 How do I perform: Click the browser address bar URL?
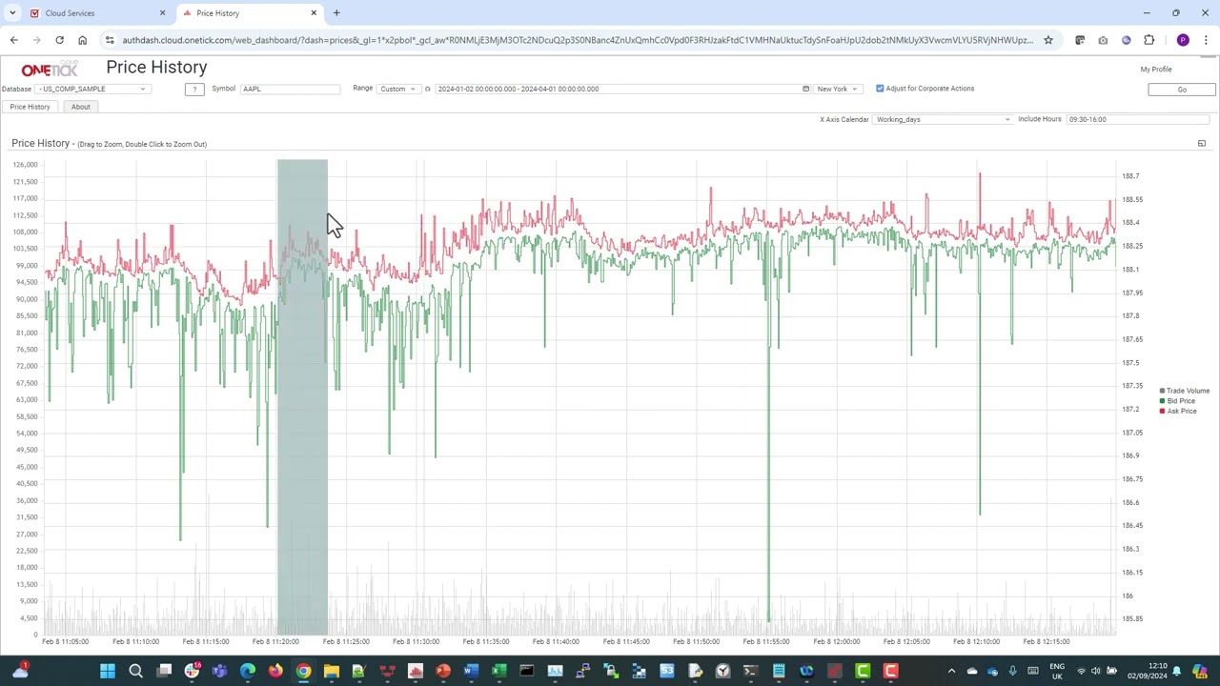[x=578, y=40]
